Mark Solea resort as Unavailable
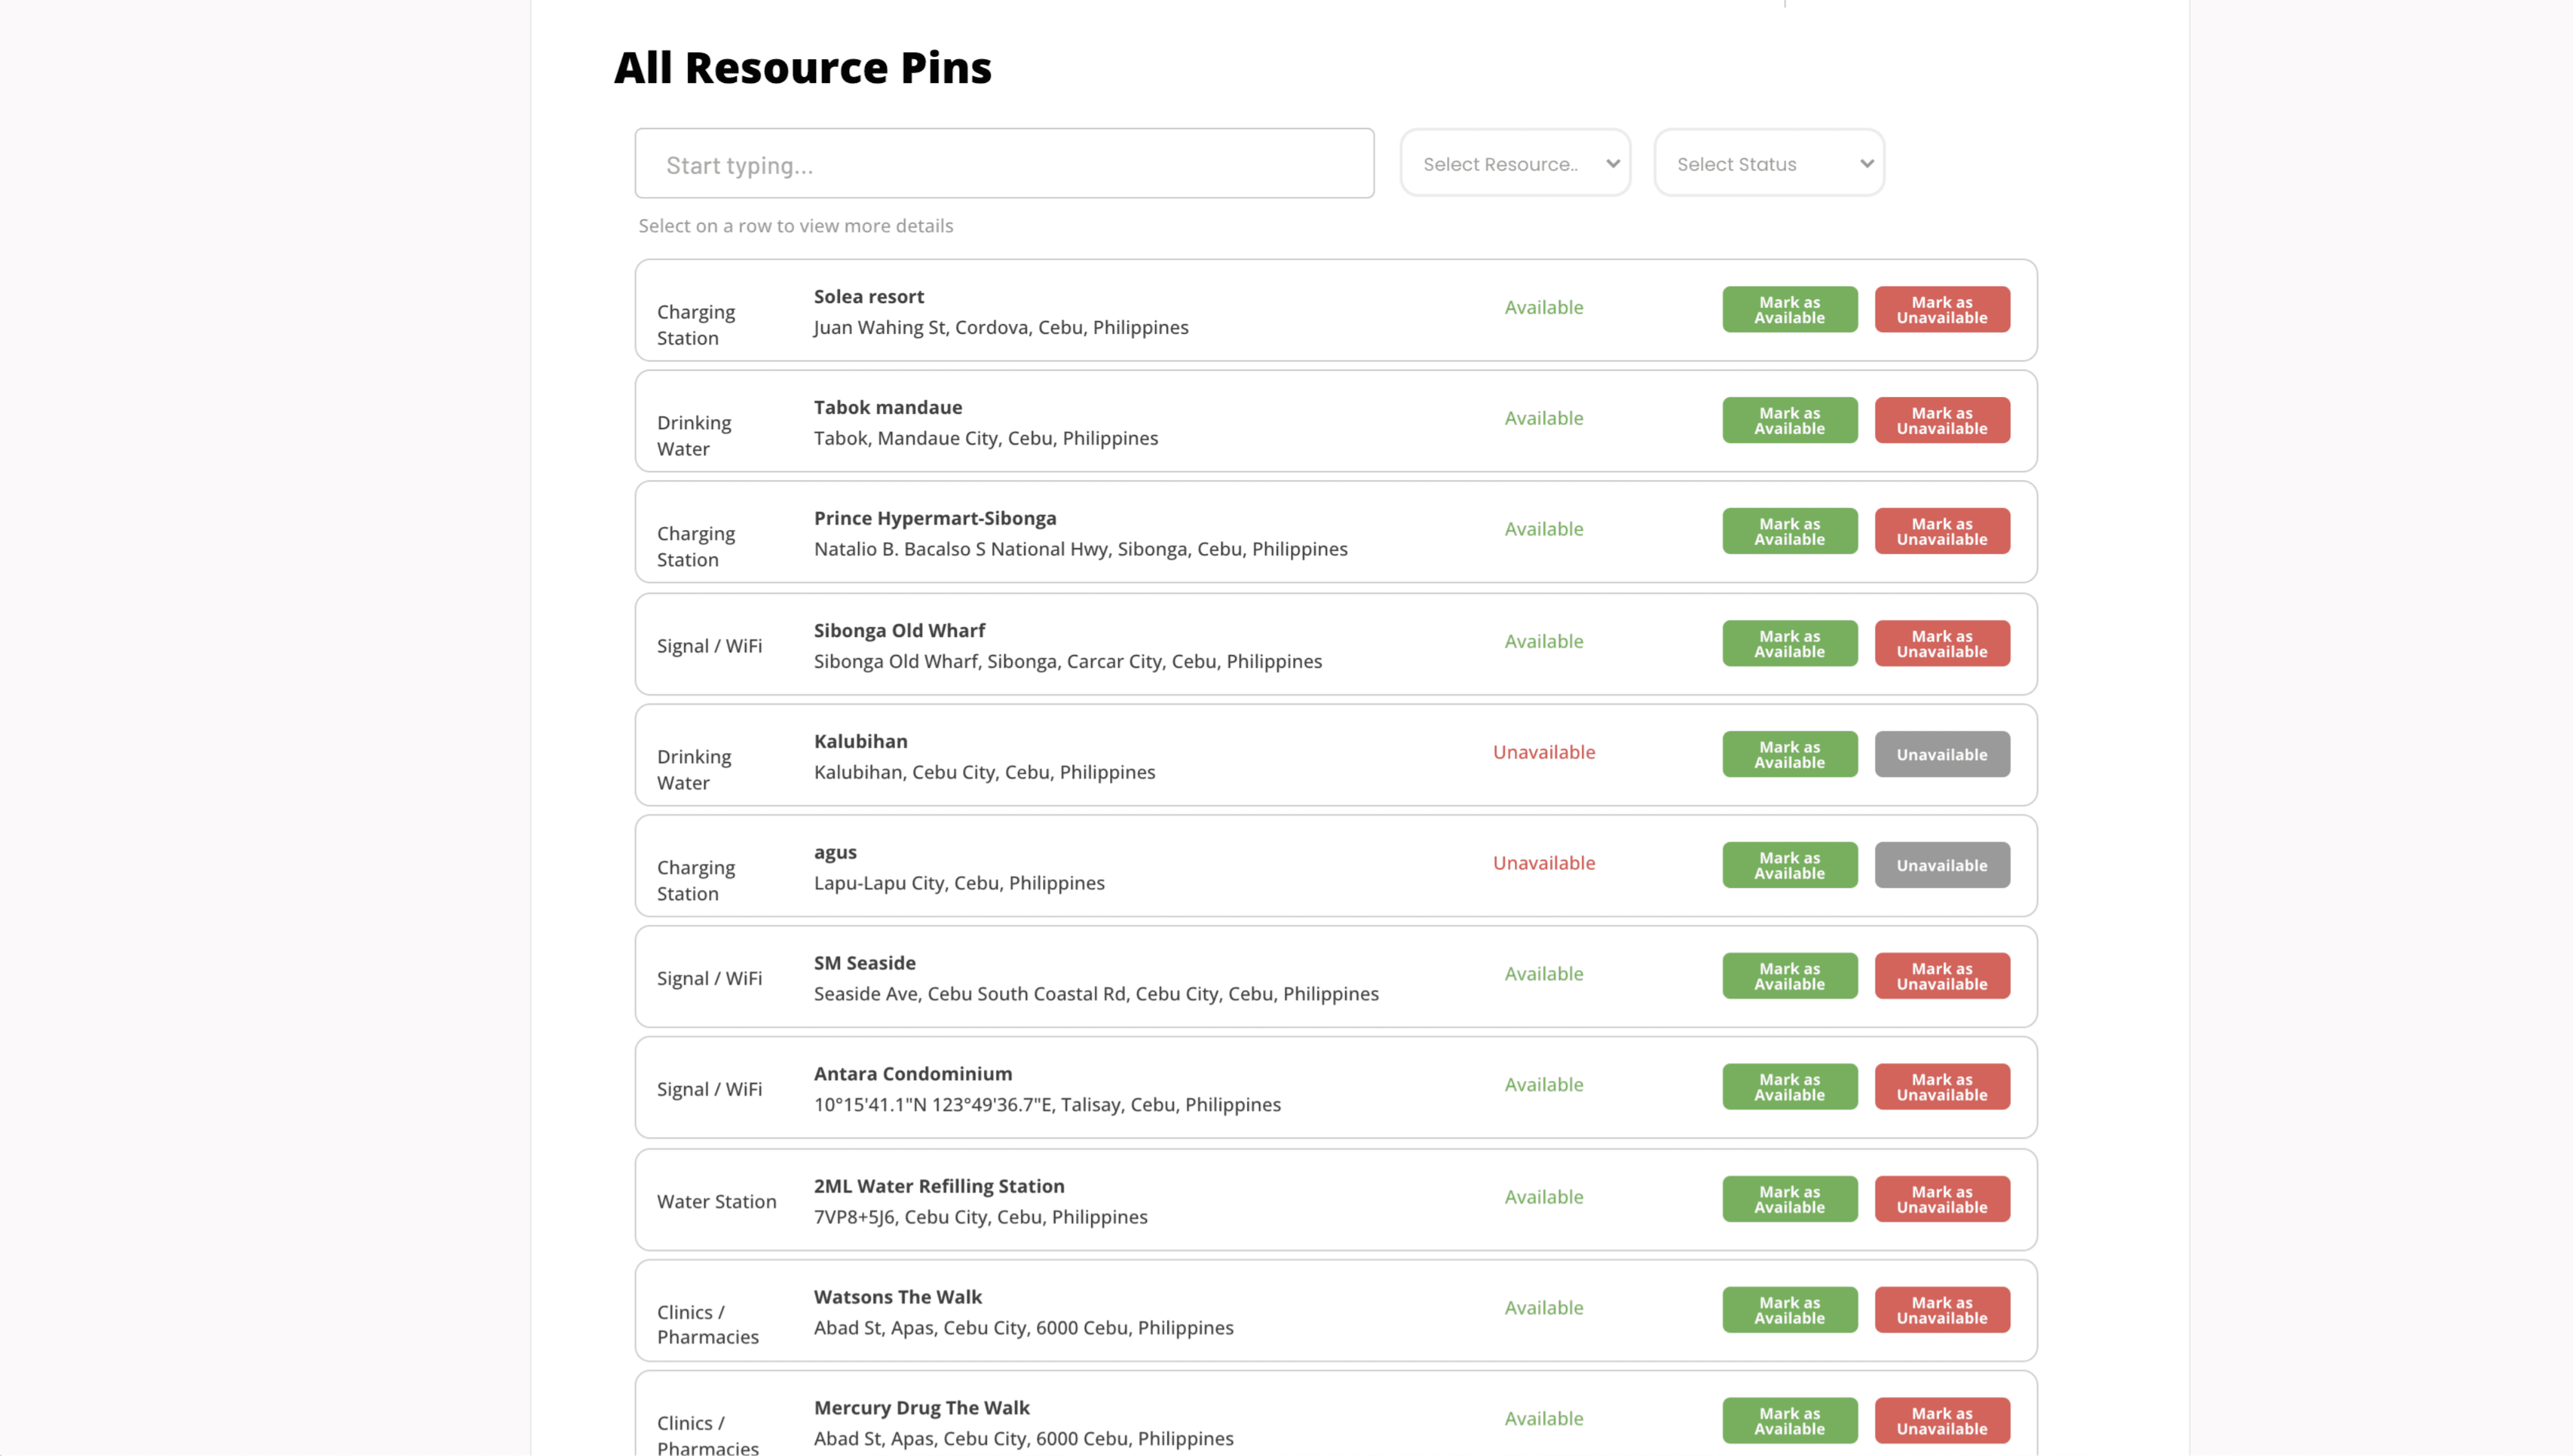Viewport: 2573px width, 1456px height. pyautogui.click(x=1941, y=310)
